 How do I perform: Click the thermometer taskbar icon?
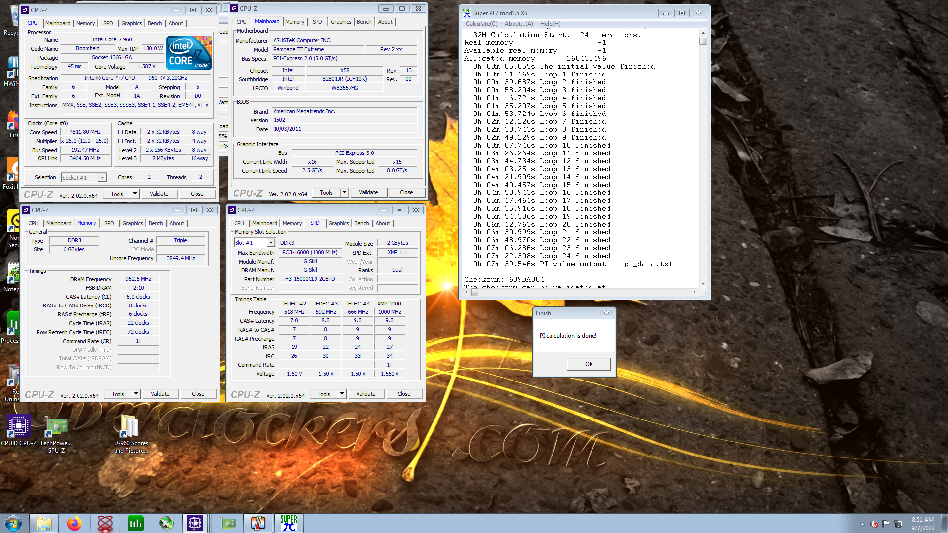[258, 523]
